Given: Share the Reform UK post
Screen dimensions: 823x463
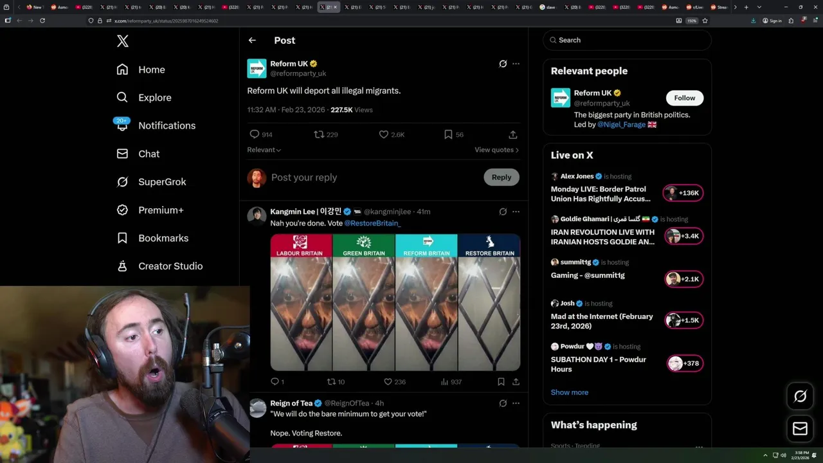Looking at the screenshot, I should [512, 134].
